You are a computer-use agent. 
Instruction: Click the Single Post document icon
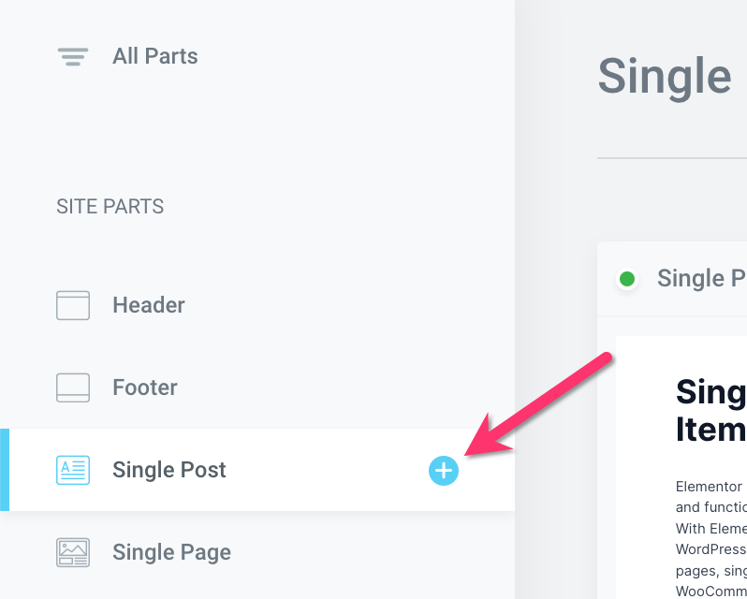click(73, 470)
